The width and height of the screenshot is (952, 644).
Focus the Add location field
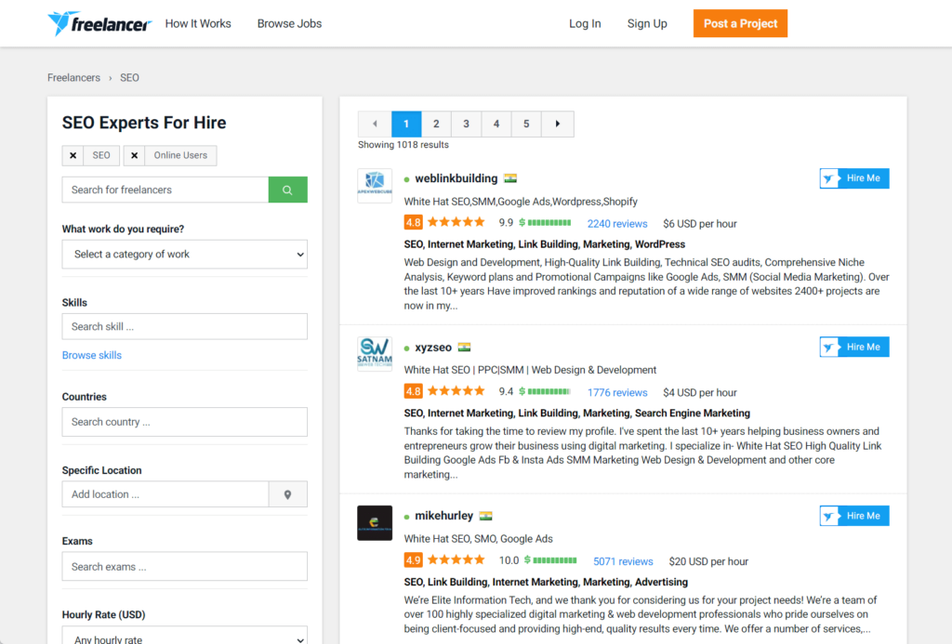165,494
